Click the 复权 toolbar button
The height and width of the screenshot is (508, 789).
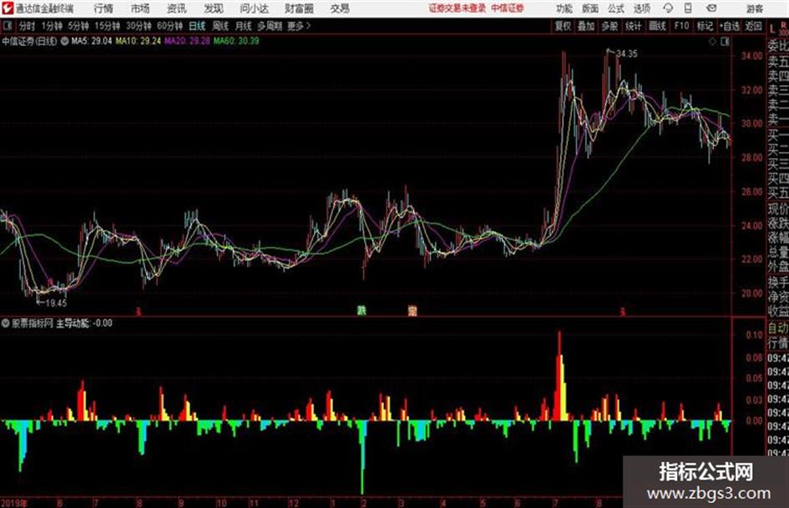pyautogui.click(x=563, y=26)
